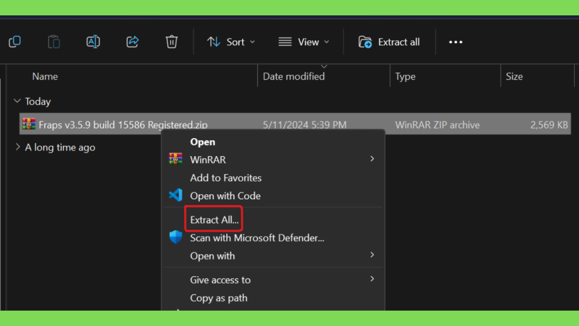Image resolution: width=579 pixels, height=326 pixels.
Task: Select the Fraps v3.5.9 zip file
Action: 295,124
